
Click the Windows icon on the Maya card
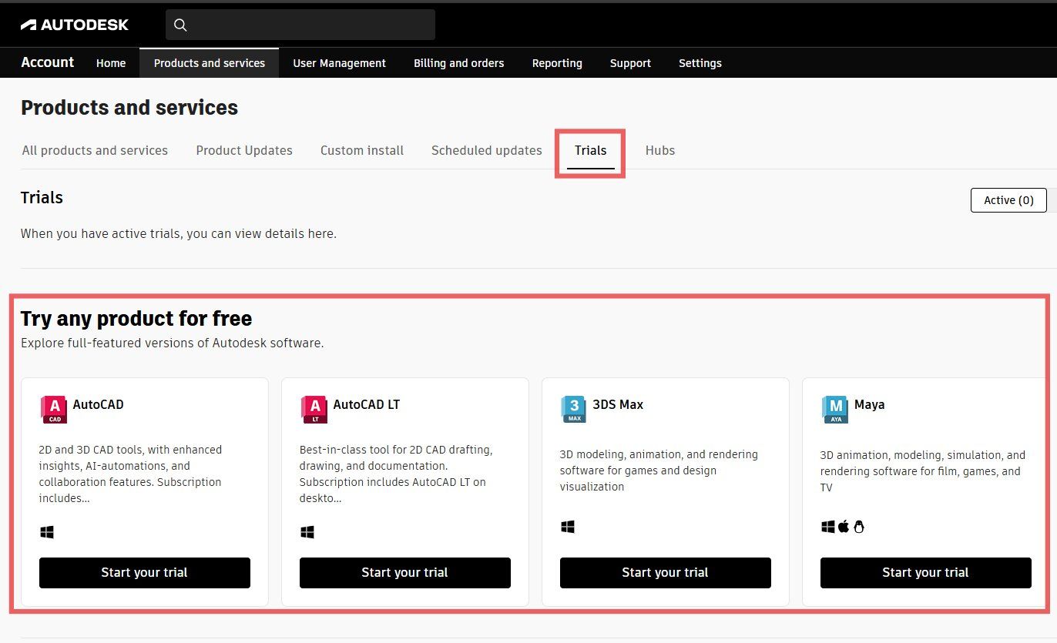pyautogui.click(x=828, y=527)
